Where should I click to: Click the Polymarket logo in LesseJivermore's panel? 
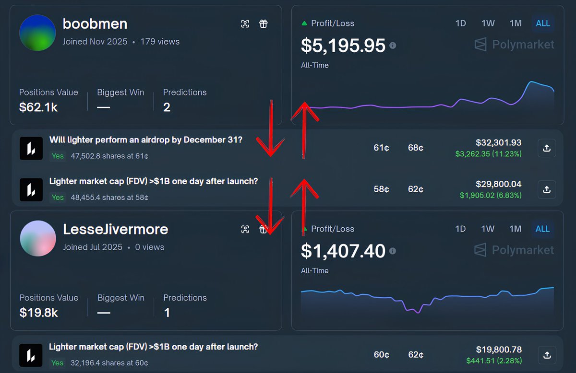(x=514, y=250)
